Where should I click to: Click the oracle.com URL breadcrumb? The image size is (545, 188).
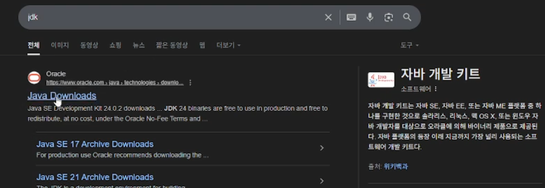[115, 83]
